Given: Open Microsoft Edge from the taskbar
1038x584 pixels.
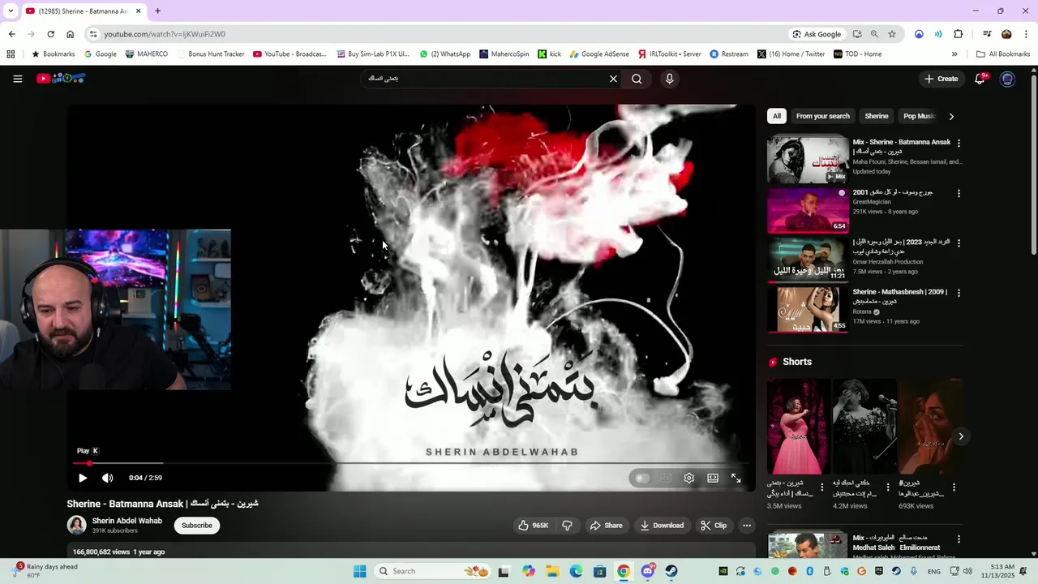Looking at the screenshot, I should (x=576, y=571).
